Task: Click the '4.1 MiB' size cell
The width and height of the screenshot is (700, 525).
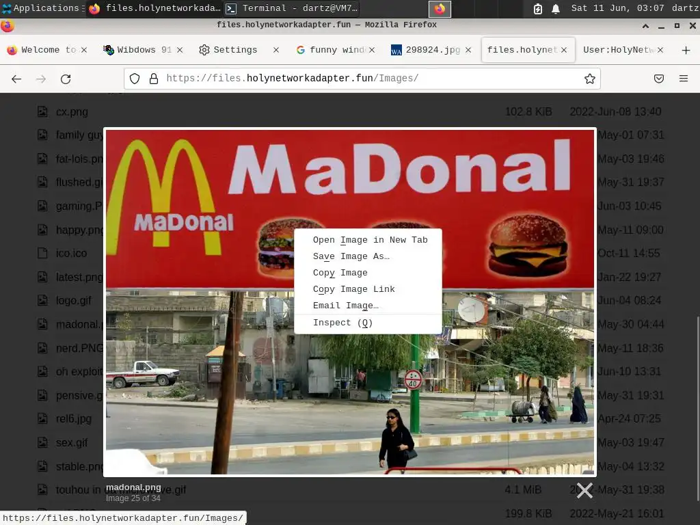Action: tap(523, 490)
